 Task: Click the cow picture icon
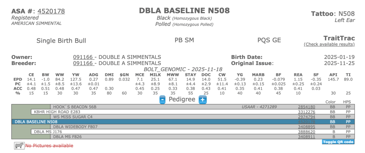pos(19,146)
